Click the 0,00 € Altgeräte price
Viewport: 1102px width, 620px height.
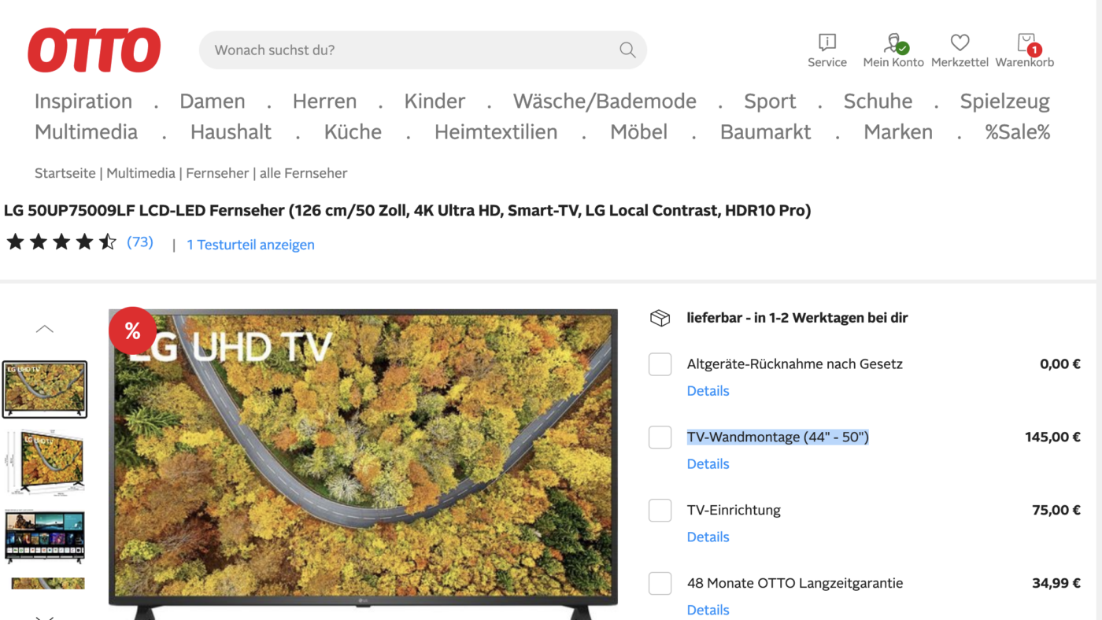(x=1060, y=364)
